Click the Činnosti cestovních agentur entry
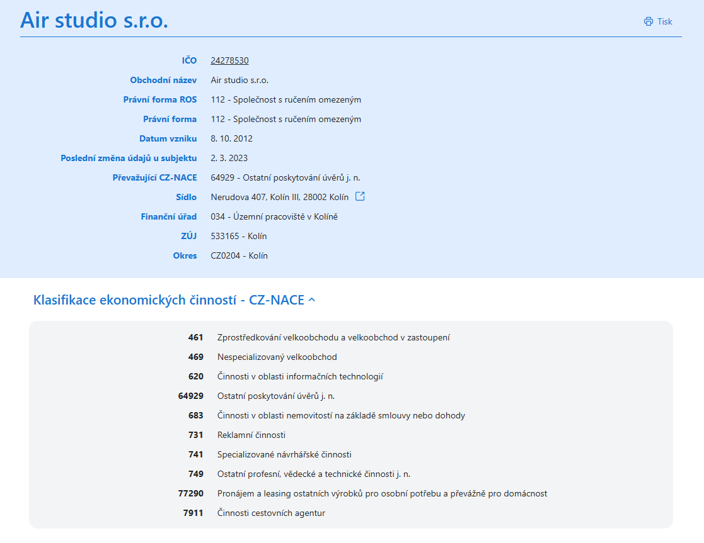Screen dimensions: 704x543 [x=271, y=513]
